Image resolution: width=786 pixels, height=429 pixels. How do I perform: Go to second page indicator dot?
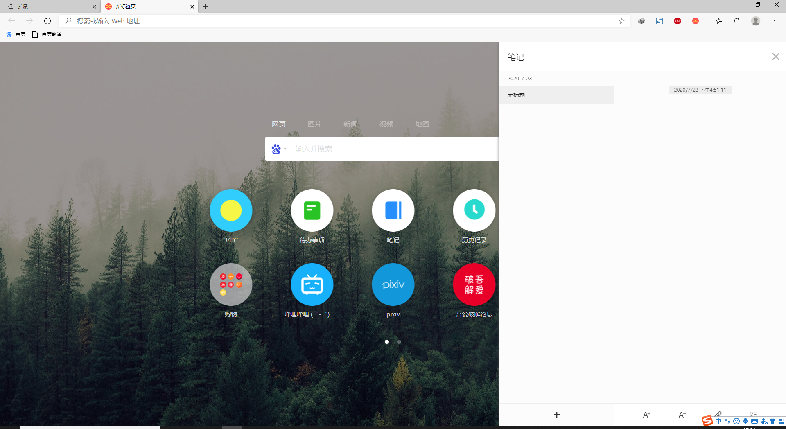click(x=399, y=342)
